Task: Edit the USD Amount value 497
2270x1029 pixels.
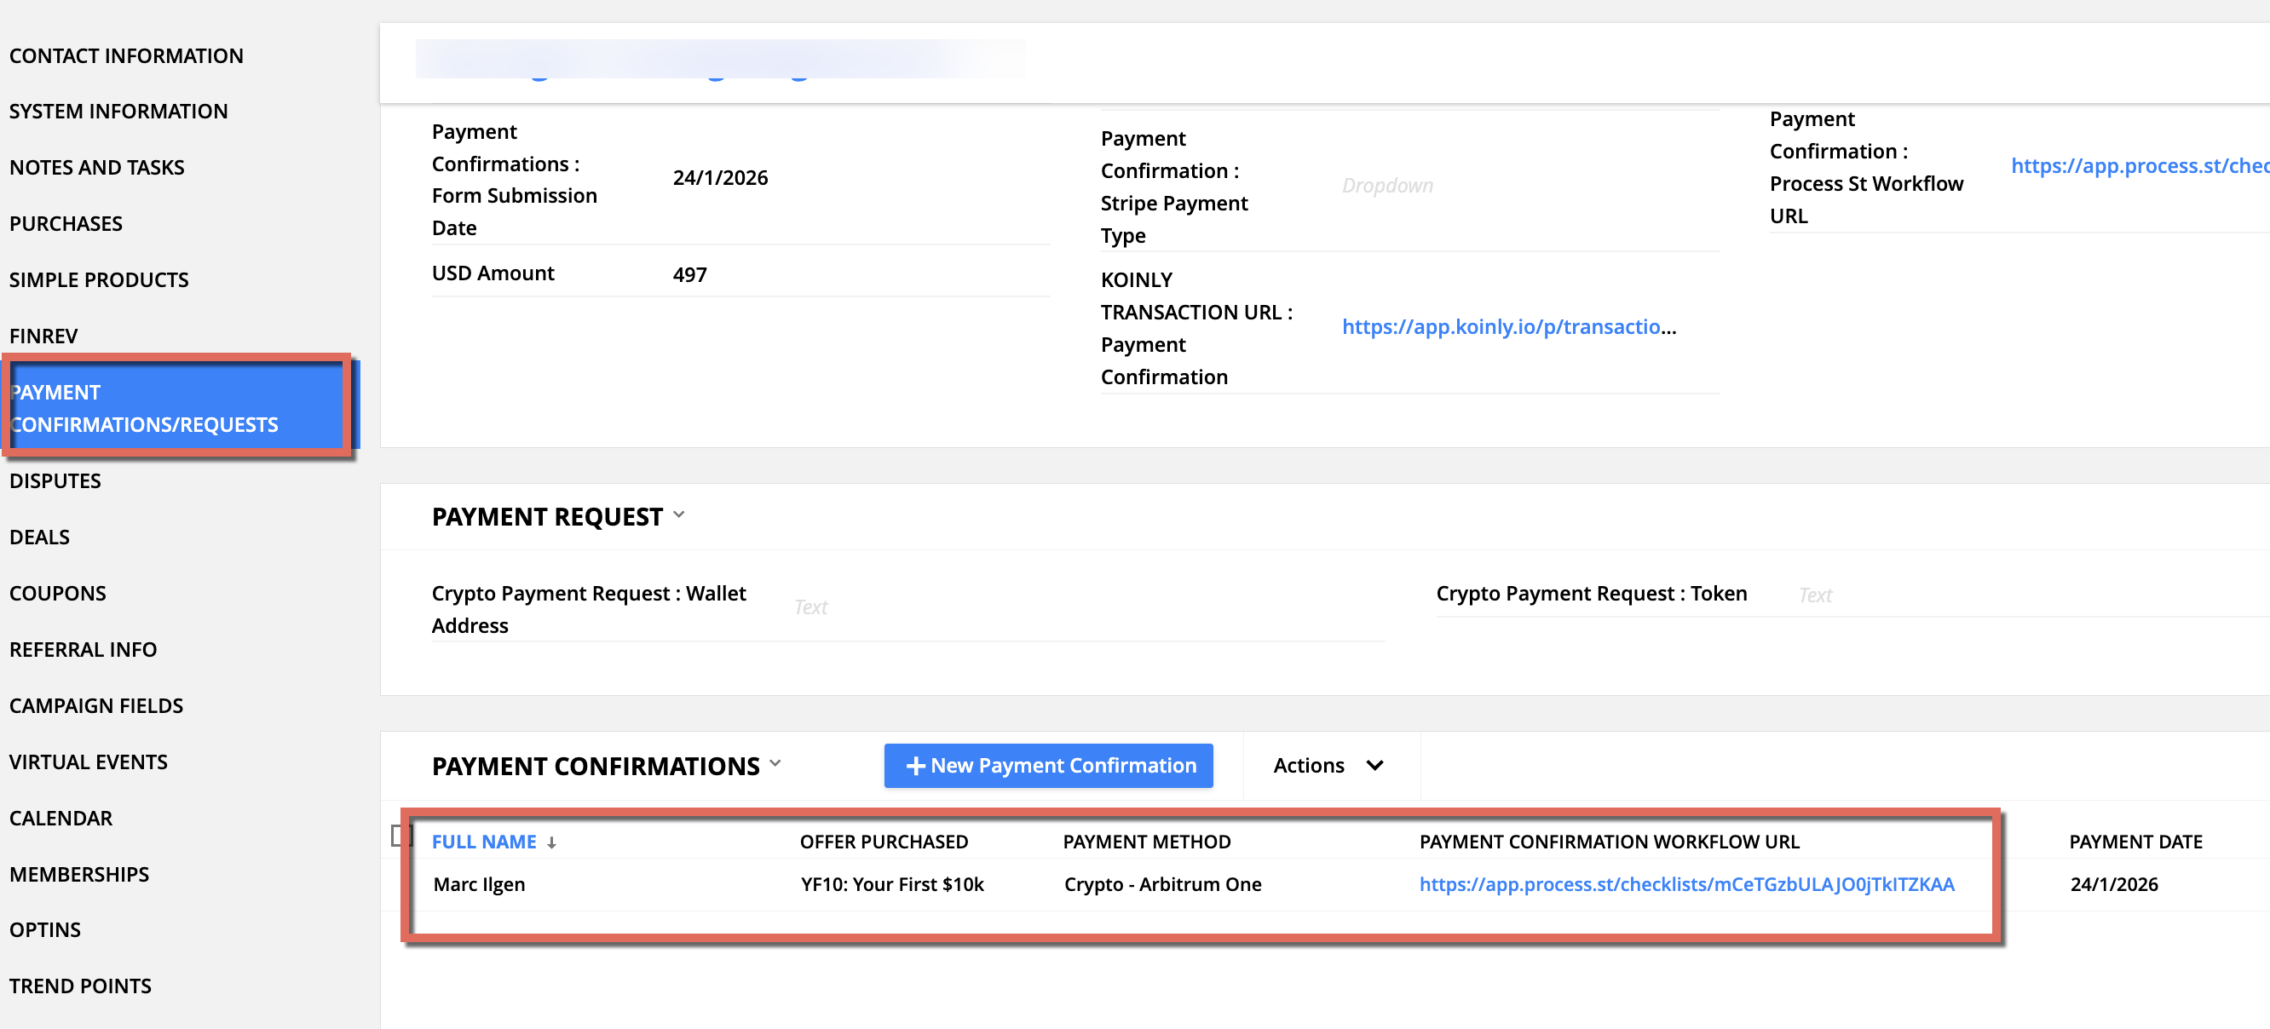Action: pos(689,275)
